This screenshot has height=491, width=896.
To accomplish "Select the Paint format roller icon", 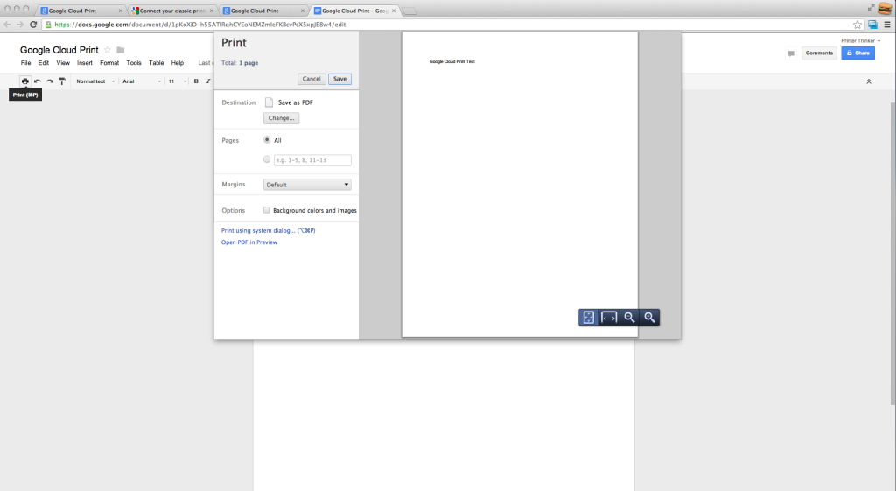I will (62, 81).
